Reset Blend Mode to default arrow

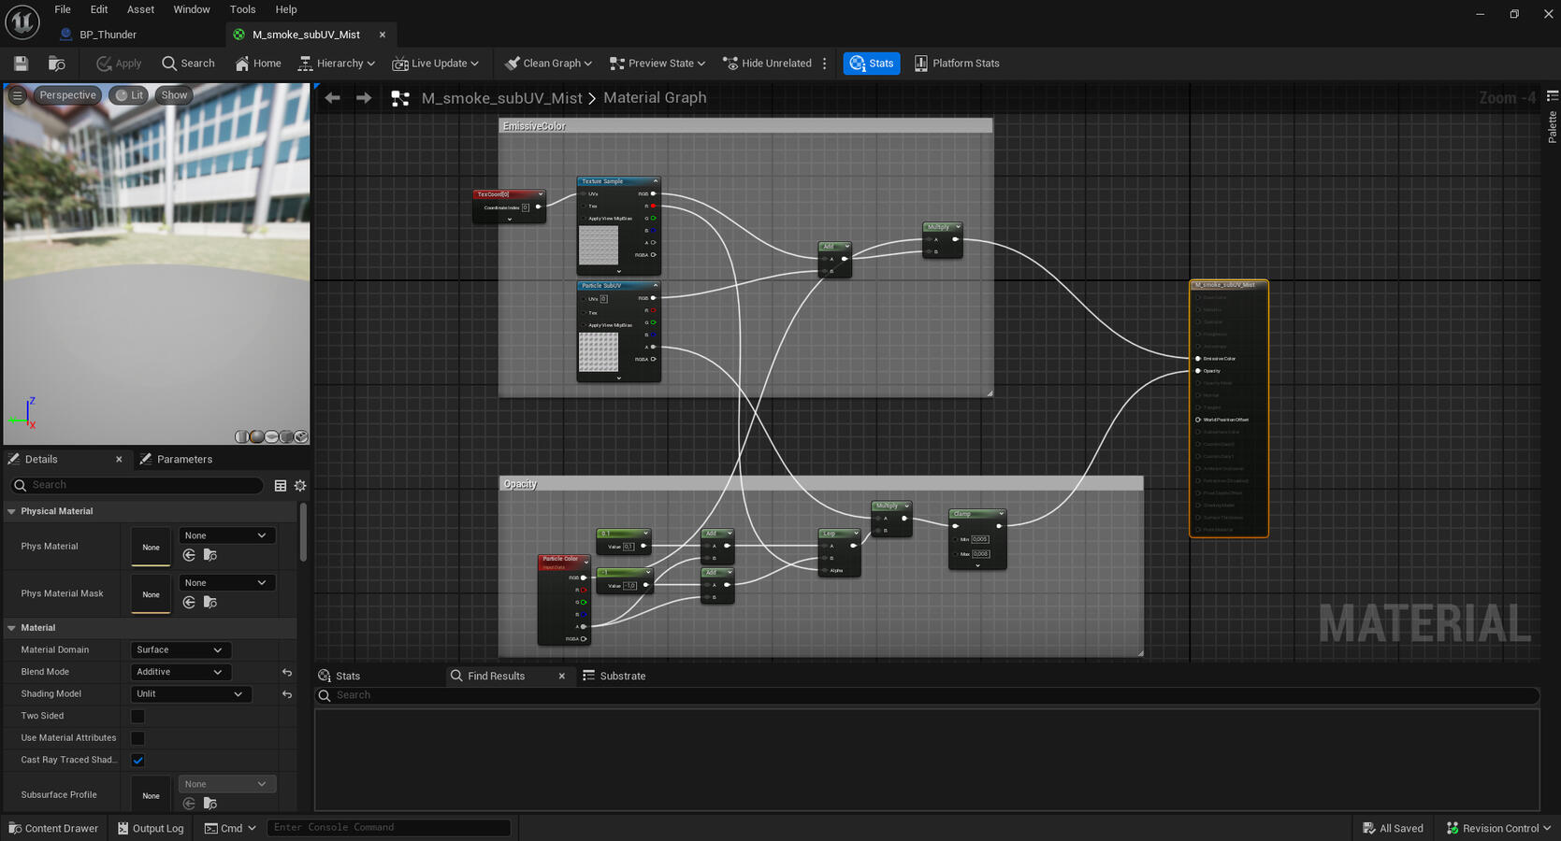287,673
